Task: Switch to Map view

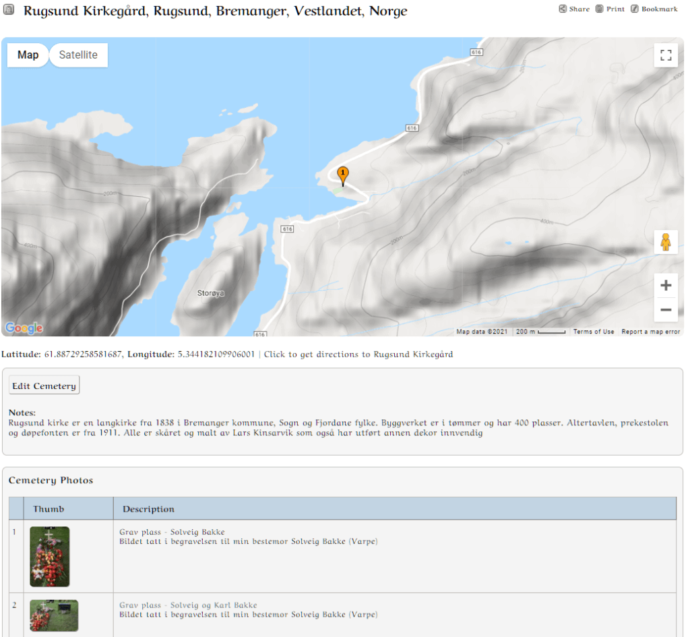Action: [x=28, y=55]
